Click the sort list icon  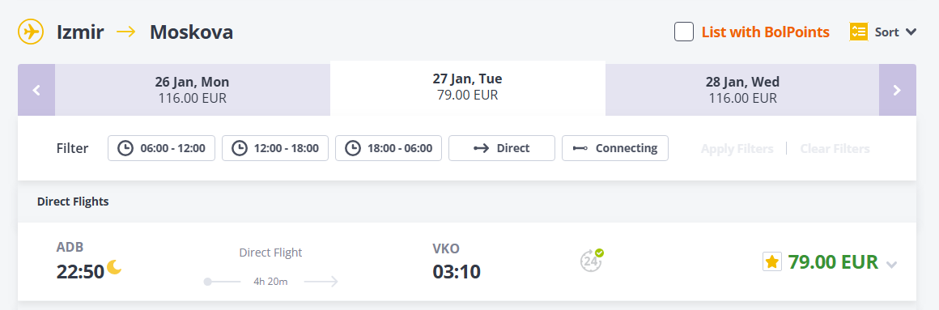(x=858, y=32)
